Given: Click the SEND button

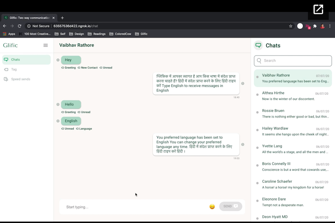Looking at the screenshot, I should (x=230, y=206).
